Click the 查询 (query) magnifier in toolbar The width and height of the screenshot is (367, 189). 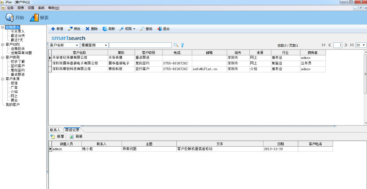point(142,29)
